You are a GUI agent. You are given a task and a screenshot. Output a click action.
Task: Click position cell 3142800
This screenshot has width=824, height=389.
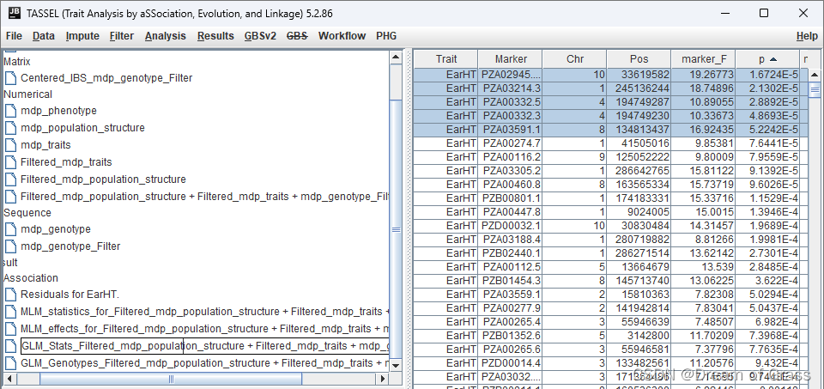click(639, 334)
